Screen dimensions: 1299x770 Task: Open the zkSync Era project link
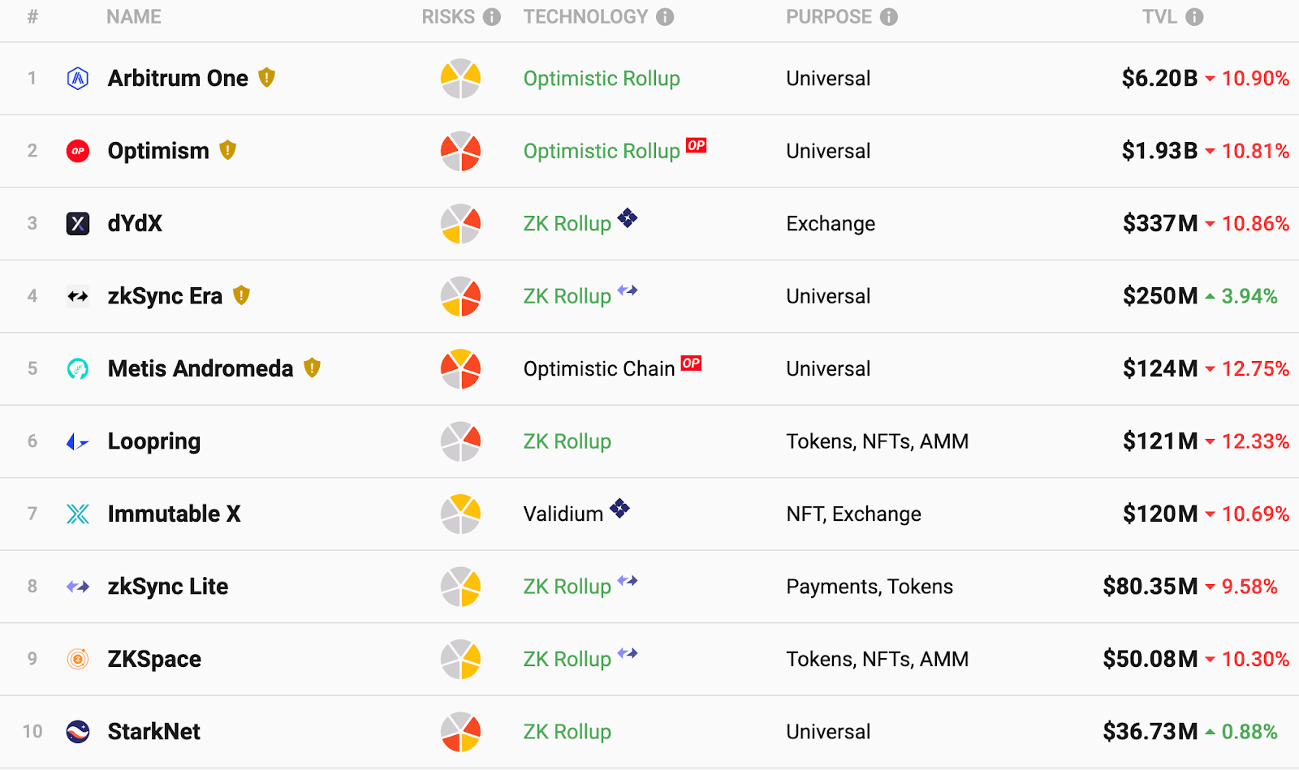coord(165,296)
